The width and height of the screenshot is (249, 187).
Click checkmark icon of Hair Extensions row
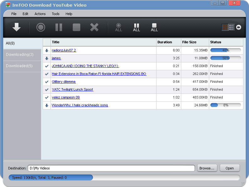point(47,74)
